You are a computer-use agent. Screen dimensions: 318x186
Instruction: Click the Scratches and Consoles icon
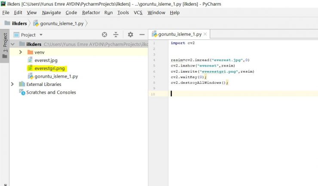[22, 92]
